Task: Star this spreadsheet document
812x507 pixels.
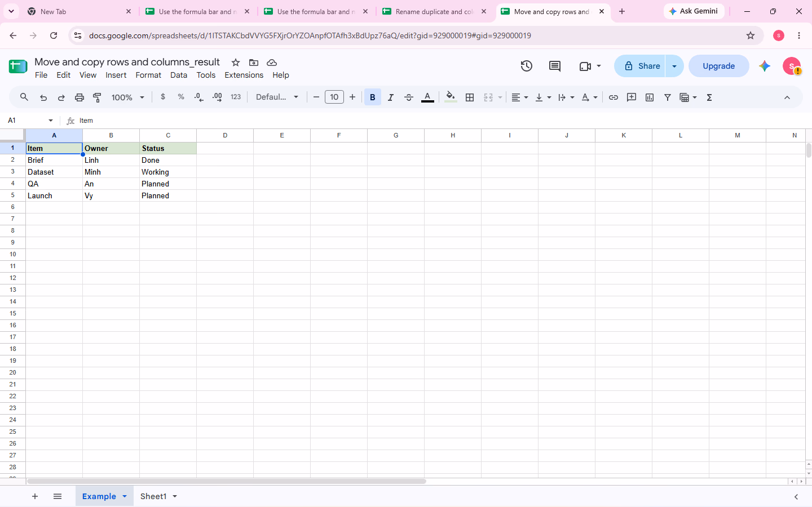Action: (236, 63)
